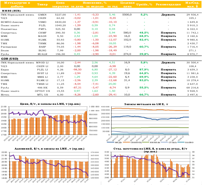202x185 pixels.
Task: Click the CHMF ticker cell
Action: coord(42,33)
